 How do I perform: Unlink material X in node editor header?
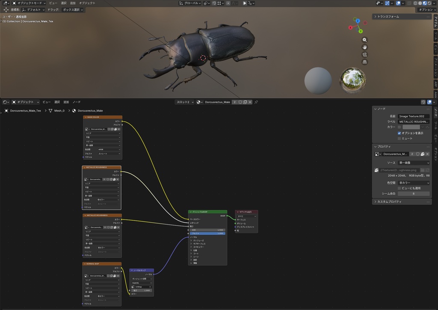tap(250, 102)
